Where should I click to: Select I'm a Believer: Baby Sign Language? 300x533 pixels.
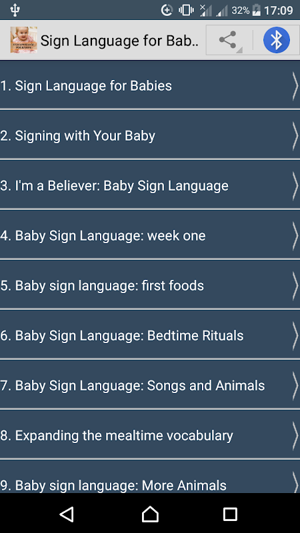150,185
